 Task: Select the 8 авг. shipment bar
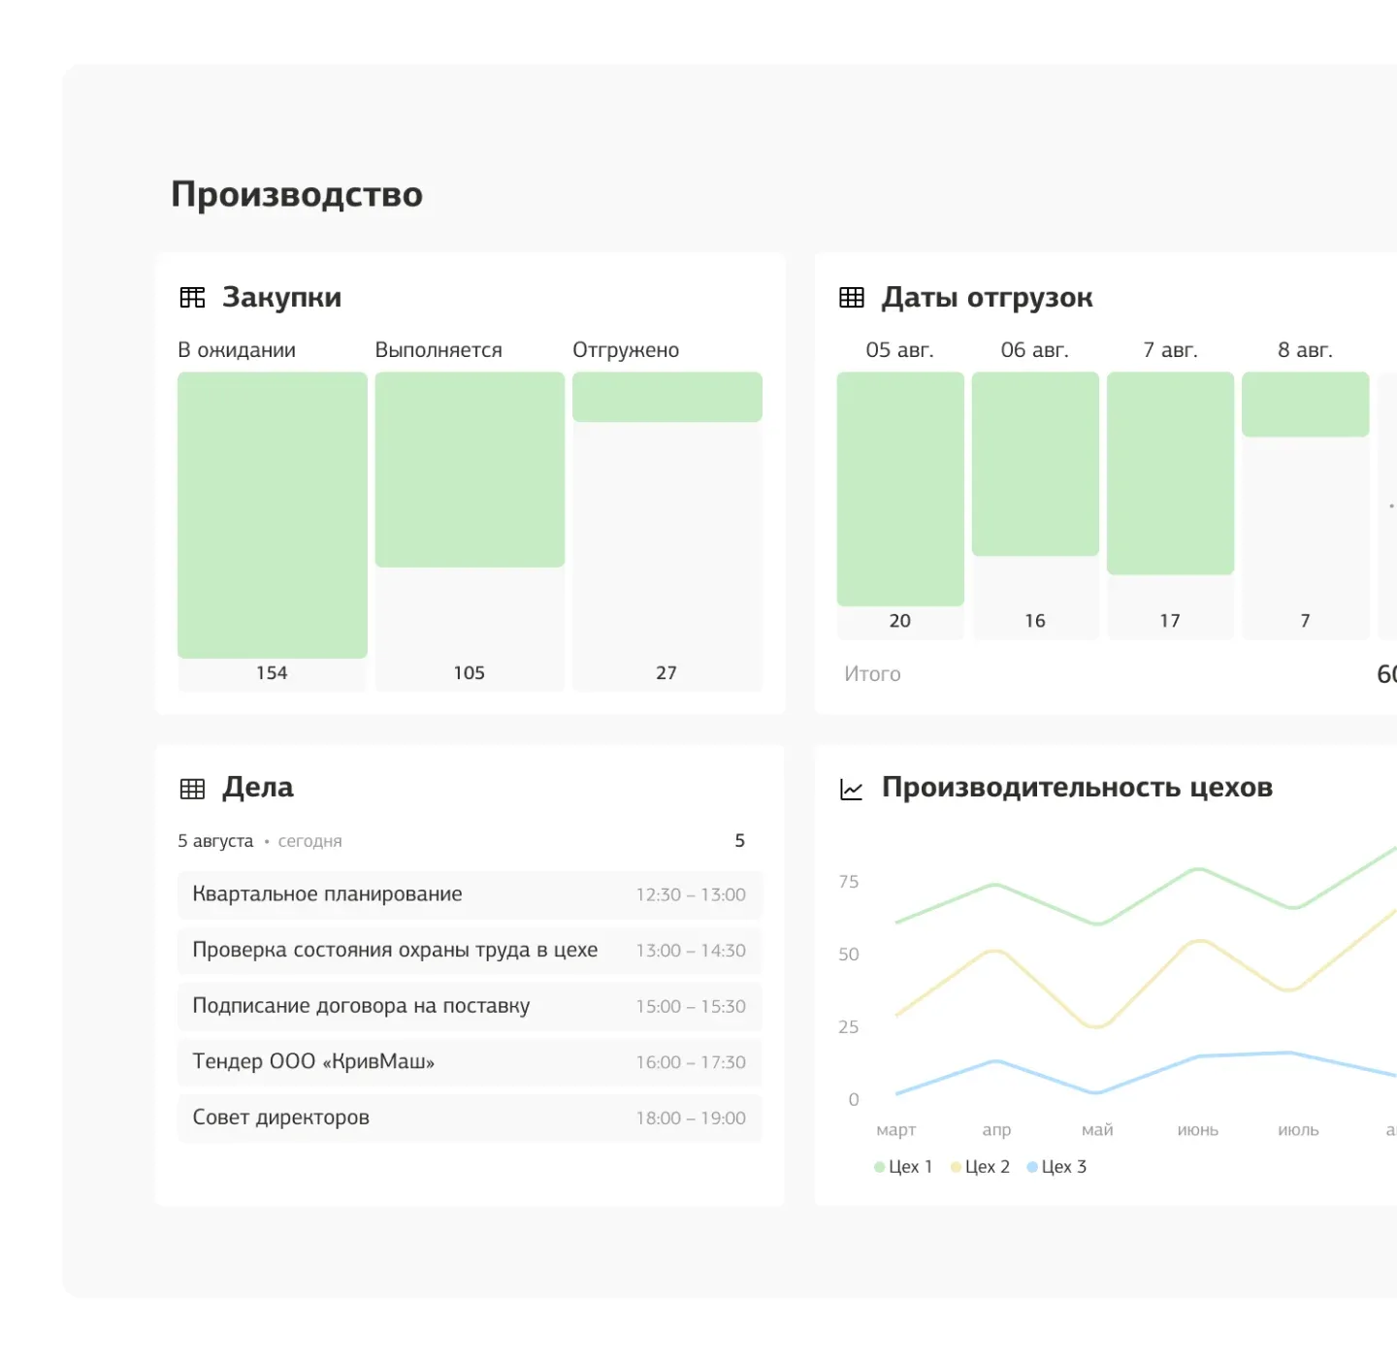1306,405
